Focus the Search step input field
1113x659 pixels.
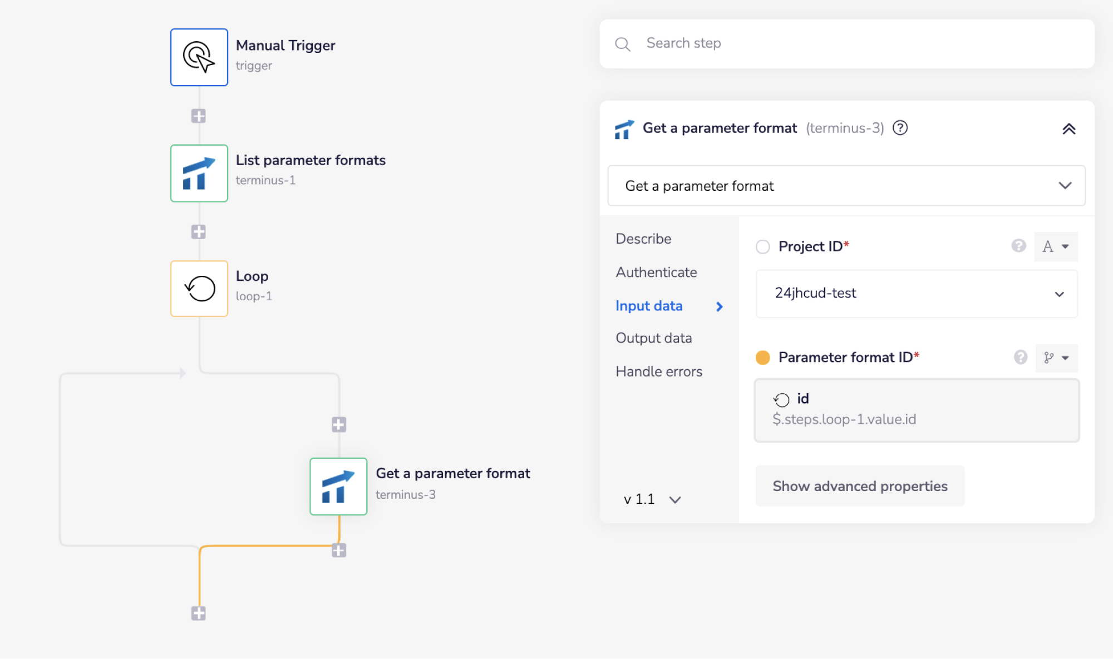857,43
